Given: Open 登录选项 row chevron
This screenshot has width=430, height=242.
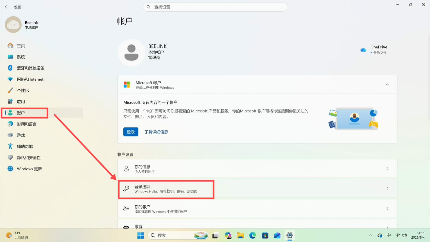Looking at the screenshot, I should point(387,188).
